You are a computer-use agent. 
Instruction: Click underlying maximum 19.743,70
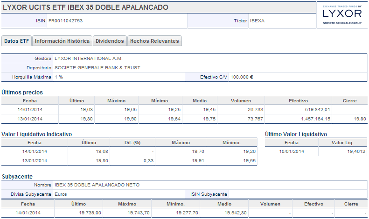tap(139, 213)
